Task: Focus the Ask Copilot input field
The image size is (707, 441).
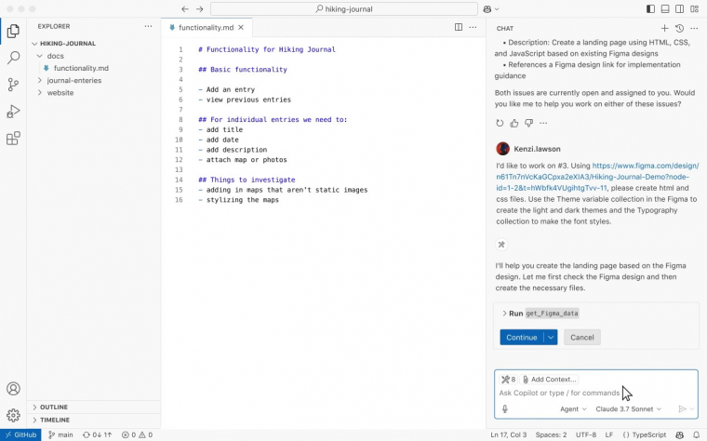Action: tap(559, 394)
